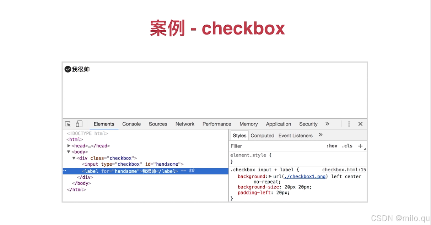Viewport: 431px width, 225px height.
Task: Select the closing </body> row
Action: (x=81, y=183)
